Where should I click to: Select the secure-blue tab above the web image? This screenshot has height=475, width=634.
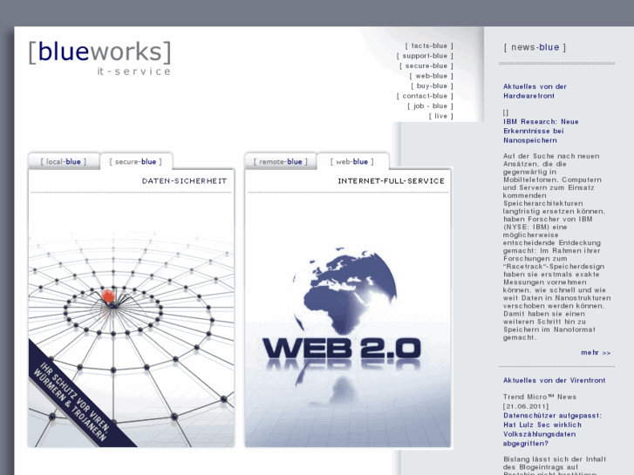(136, 162)
